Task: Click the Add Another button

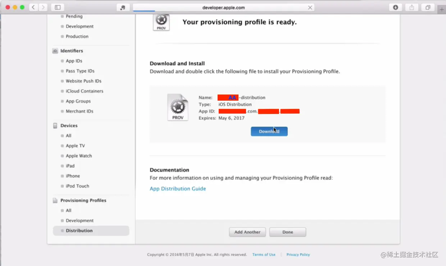Action: point(247,232)
